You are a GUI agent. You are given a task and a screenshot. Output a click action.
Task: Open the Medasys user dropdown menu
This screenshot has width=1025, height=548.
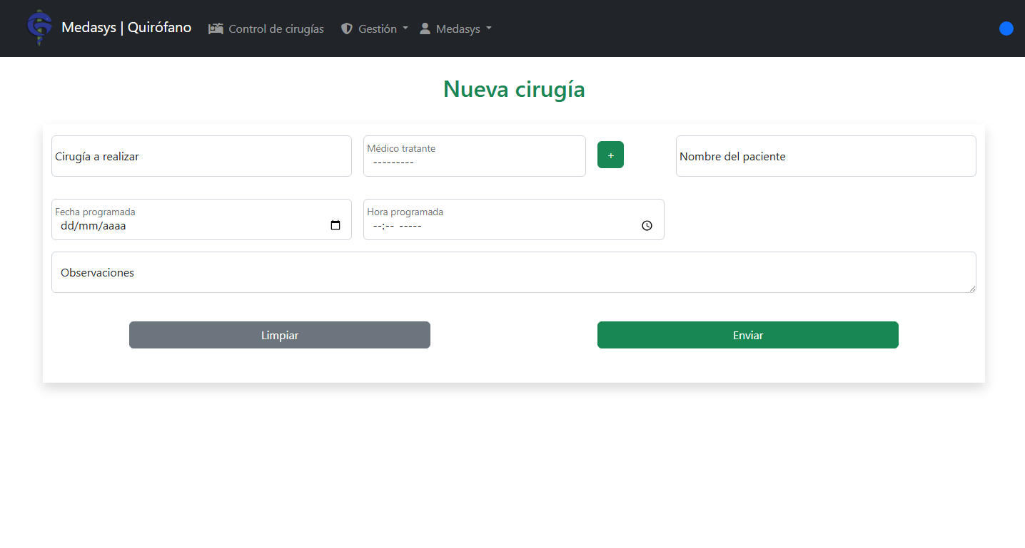[464, 29]
